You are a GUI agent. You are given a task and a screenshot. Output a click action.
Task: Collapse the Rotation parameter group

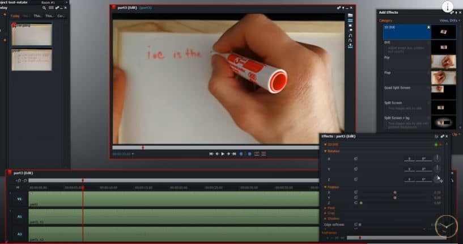[325, 151]
